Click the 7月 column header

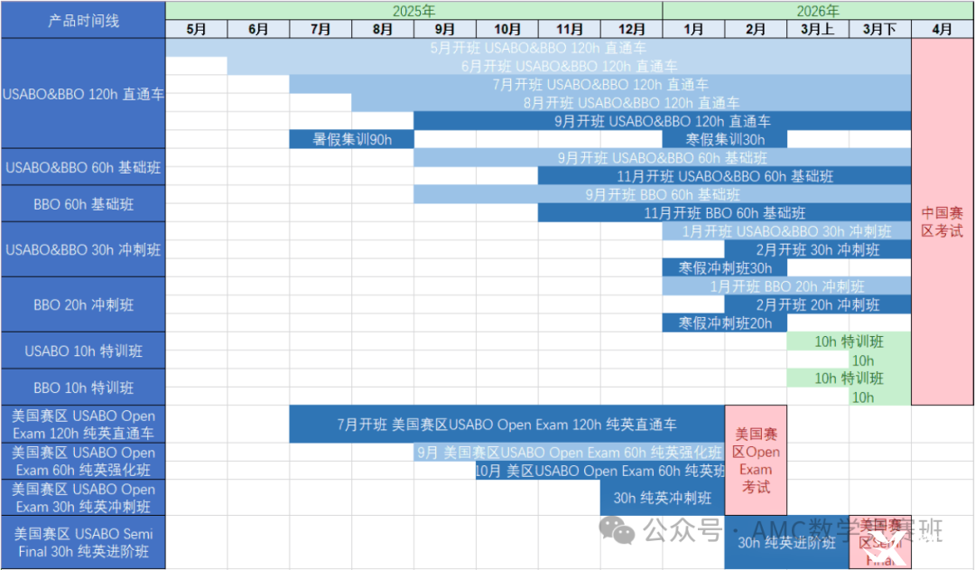(320, 29)
